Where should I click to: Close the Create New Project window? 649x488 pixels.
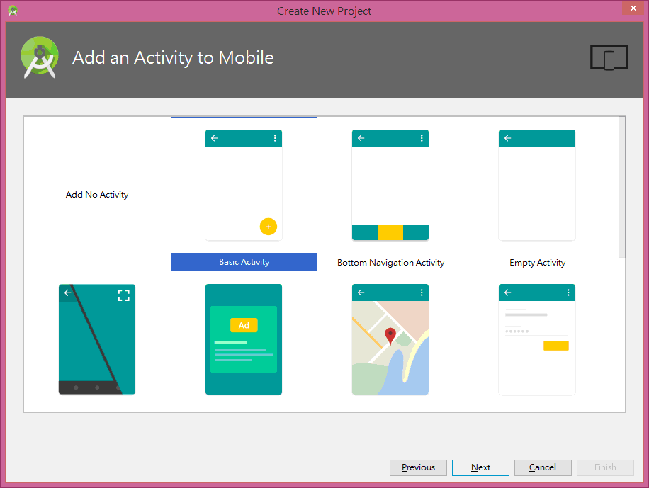633,8
